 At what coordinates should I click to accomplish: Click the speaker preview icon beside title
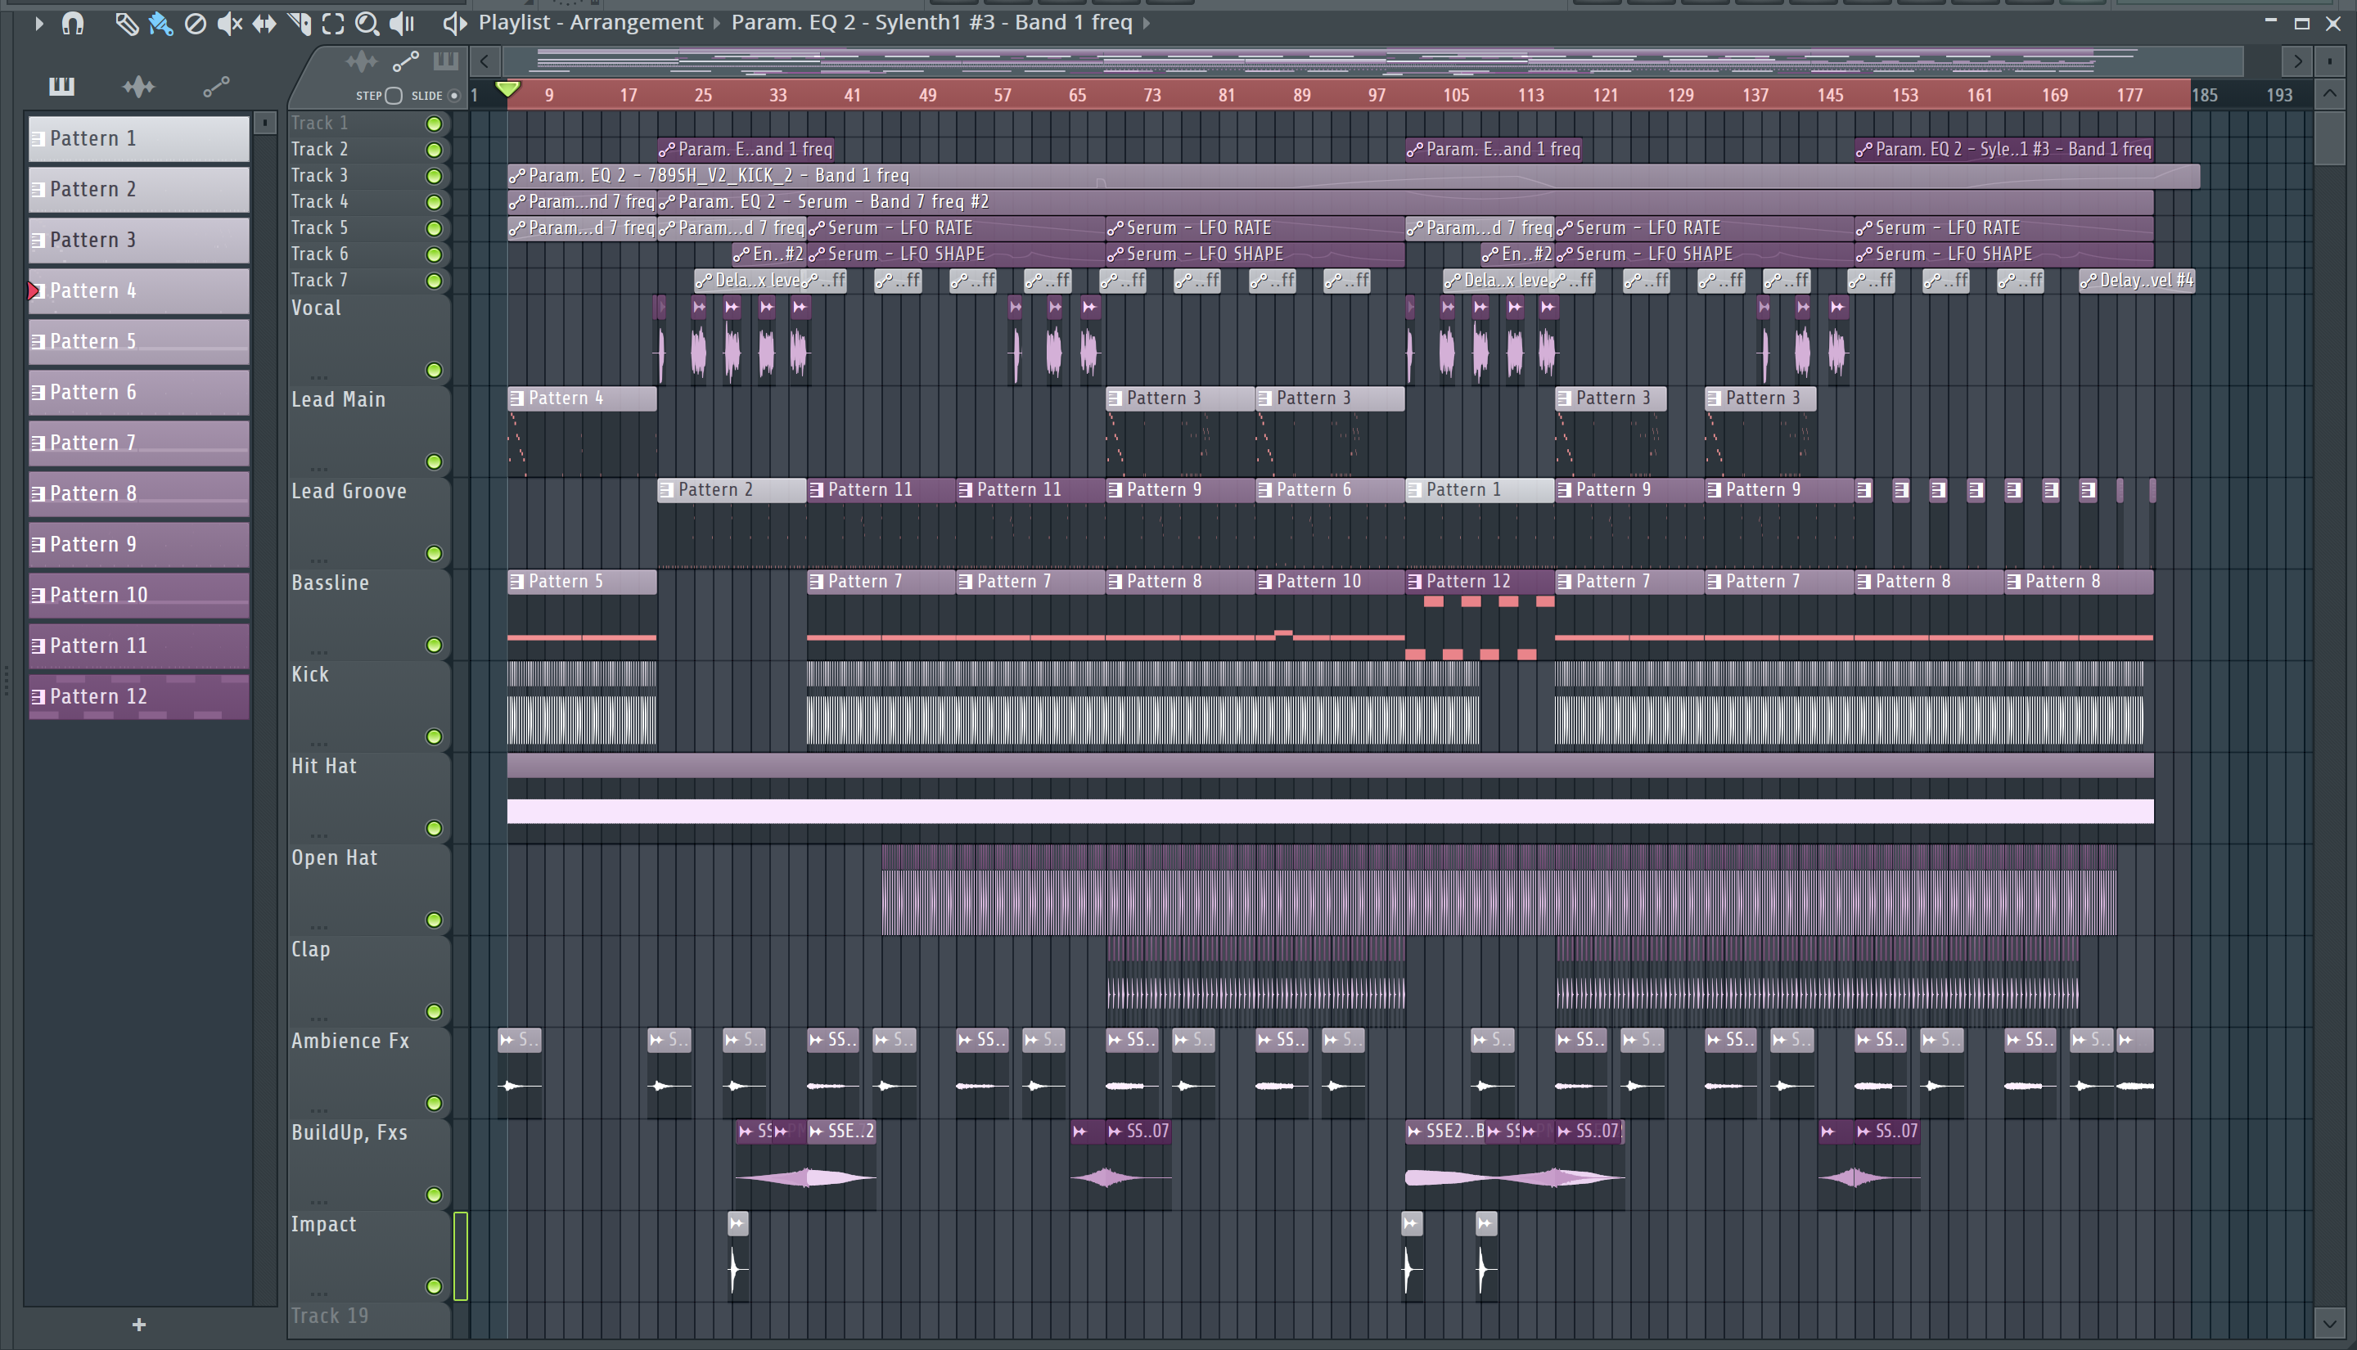coord(454,23)
